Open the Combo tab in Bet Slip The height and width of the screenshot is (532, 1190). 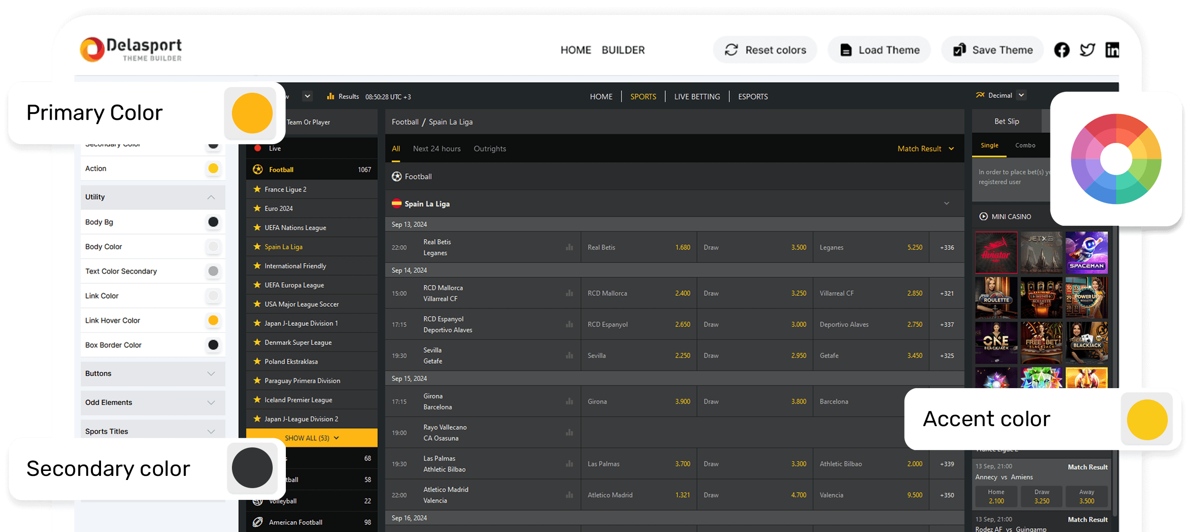1025,145
